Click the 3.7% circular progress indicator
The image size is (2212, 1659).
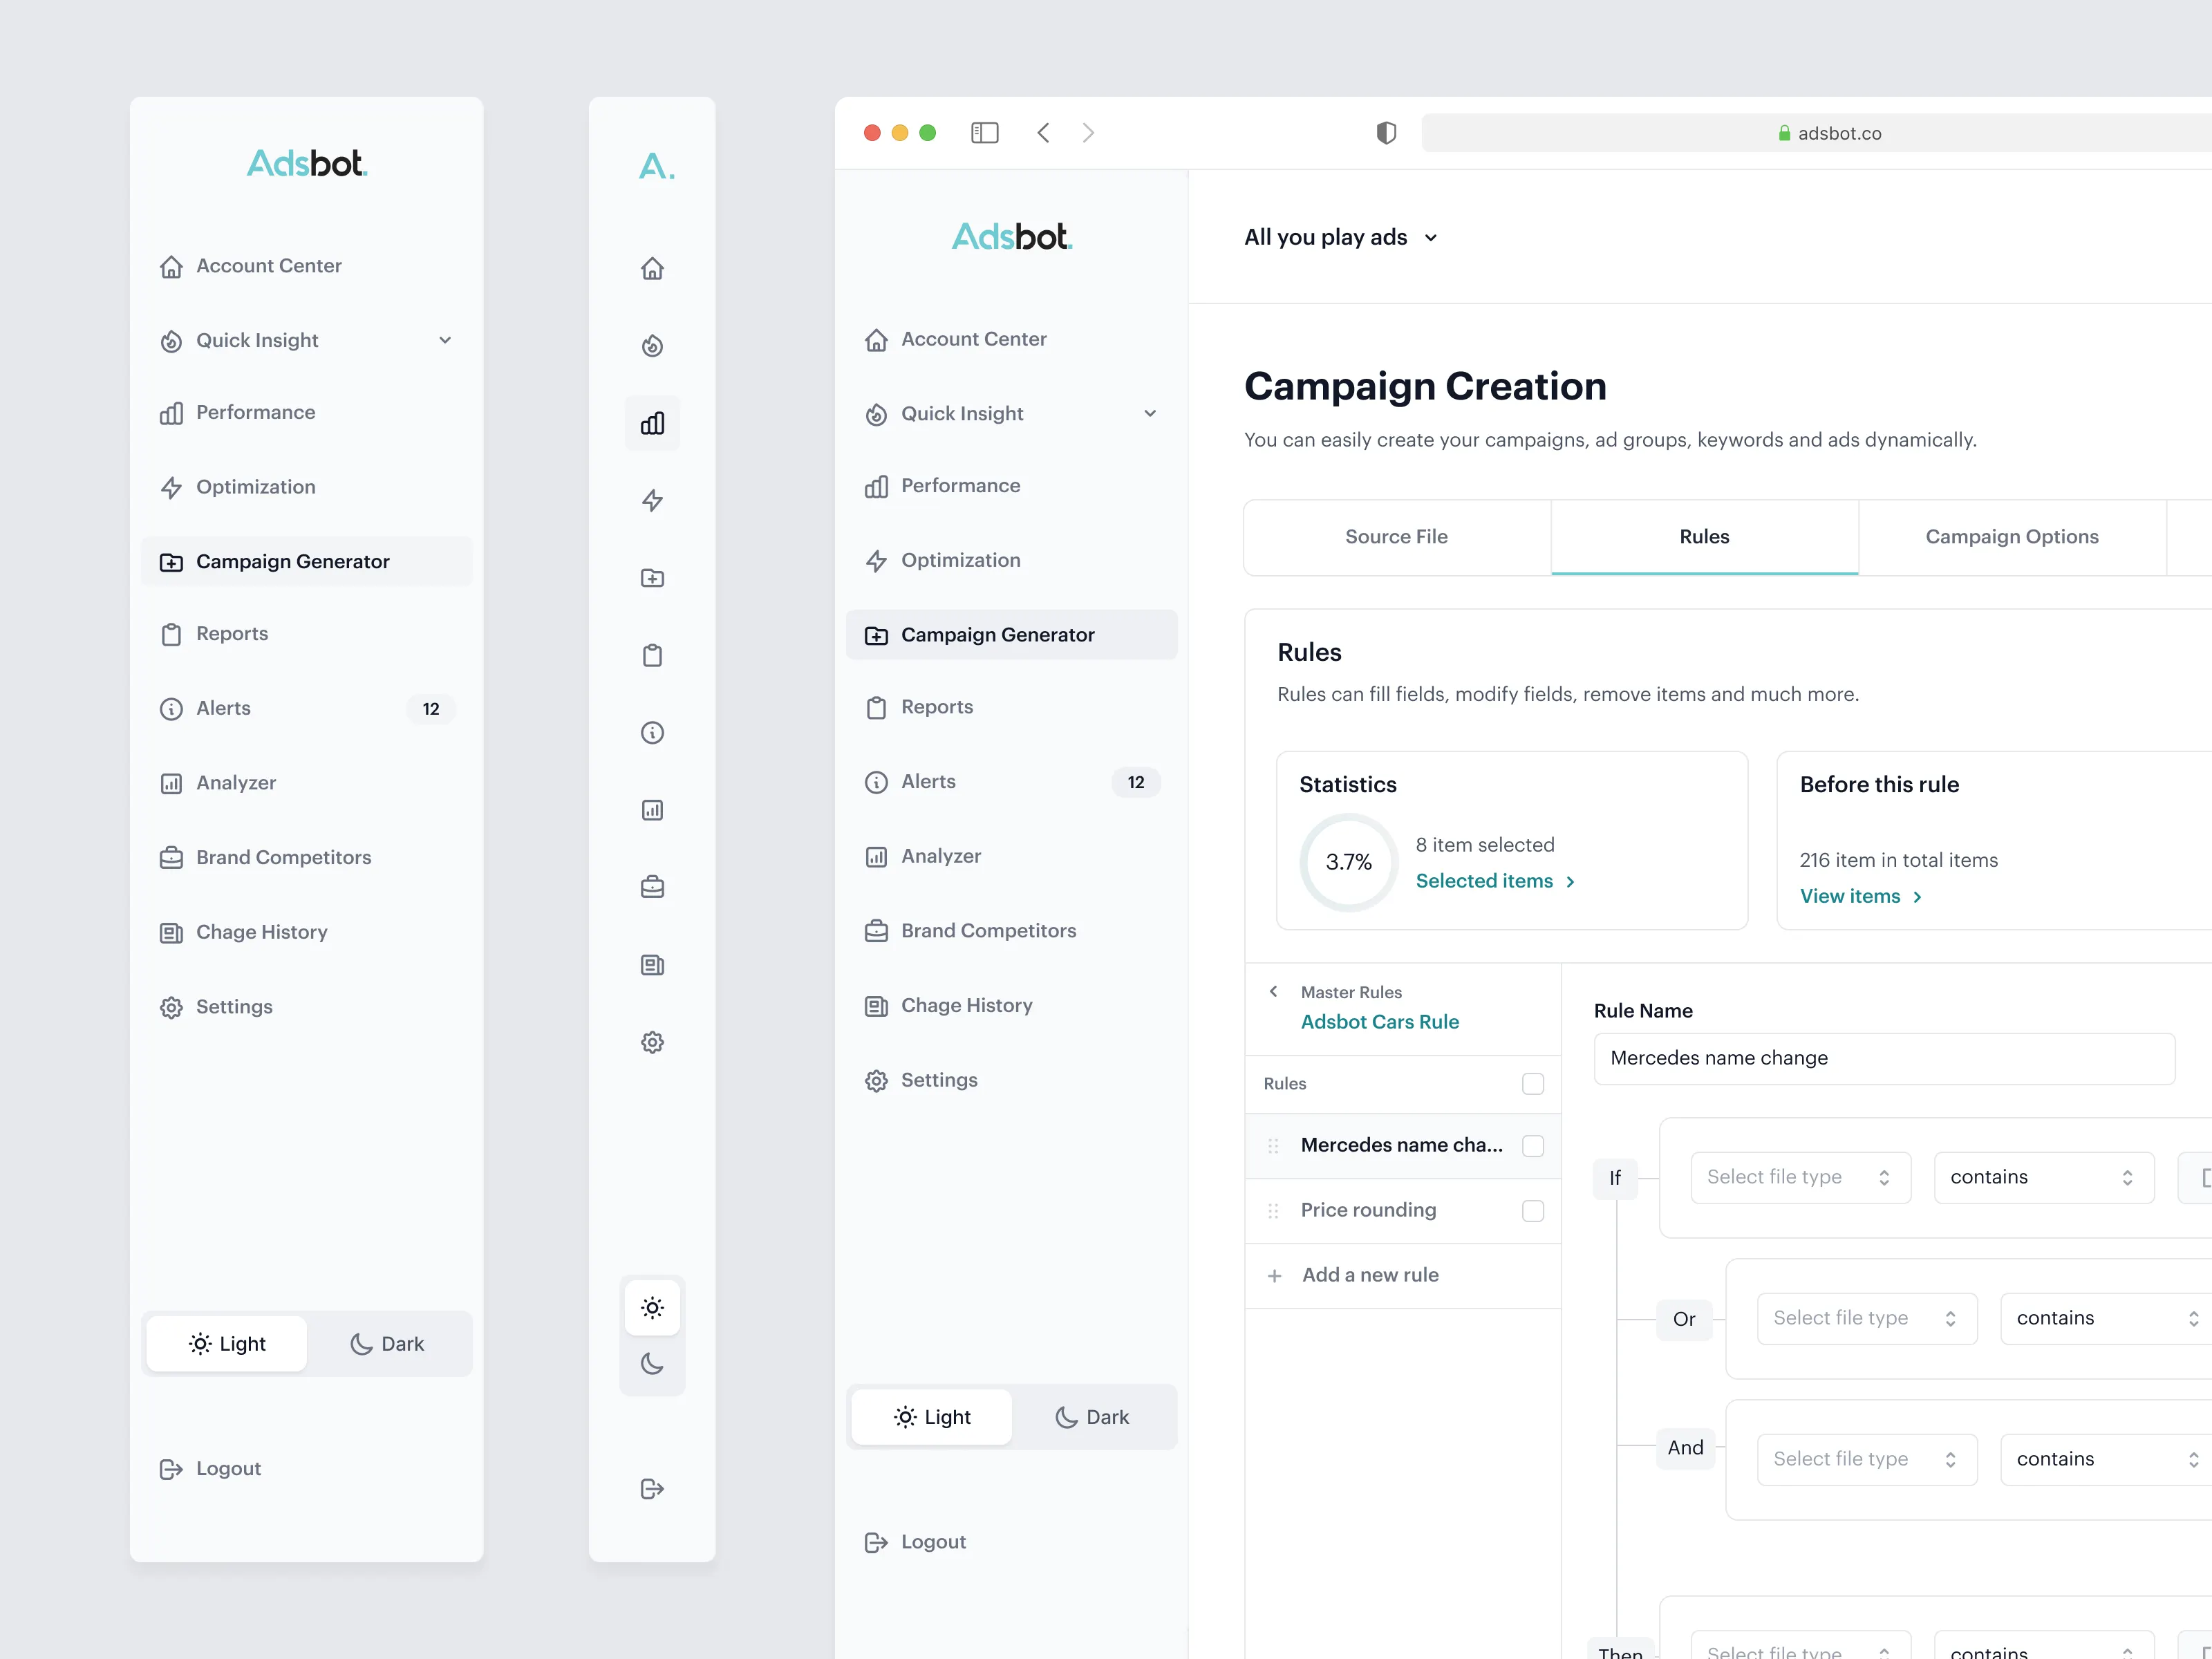click(x=1348, y=862)
